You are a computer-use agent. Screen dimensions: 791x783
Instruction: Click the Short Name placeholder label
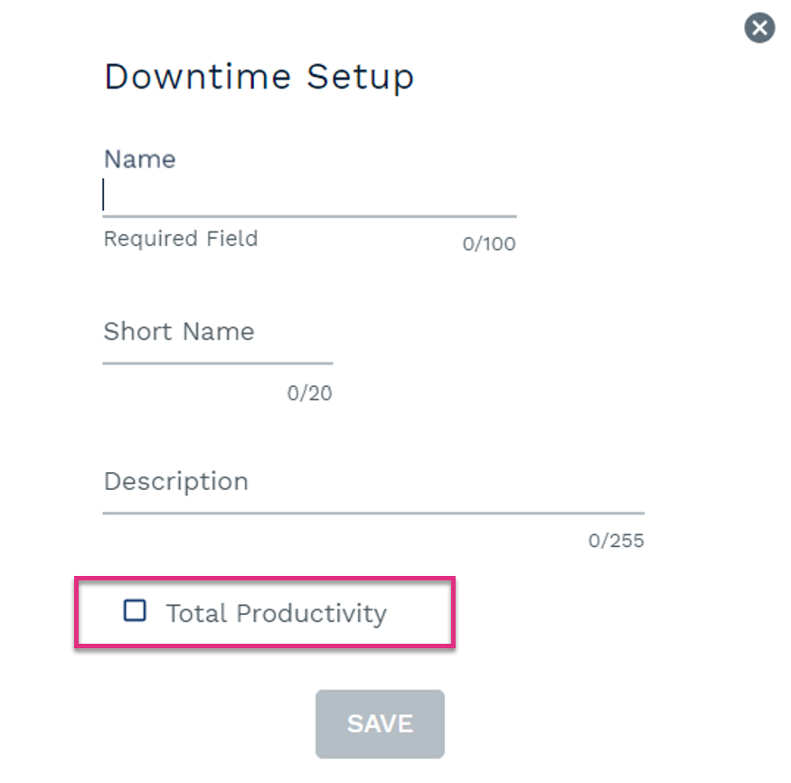click(x=179, y=332)
